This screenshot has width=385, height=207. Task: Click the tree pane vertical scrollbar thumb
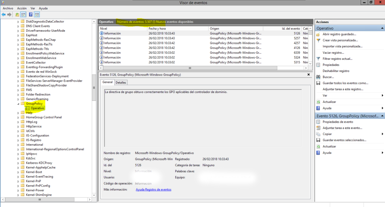pyautogui.click(x=94, y=88)
